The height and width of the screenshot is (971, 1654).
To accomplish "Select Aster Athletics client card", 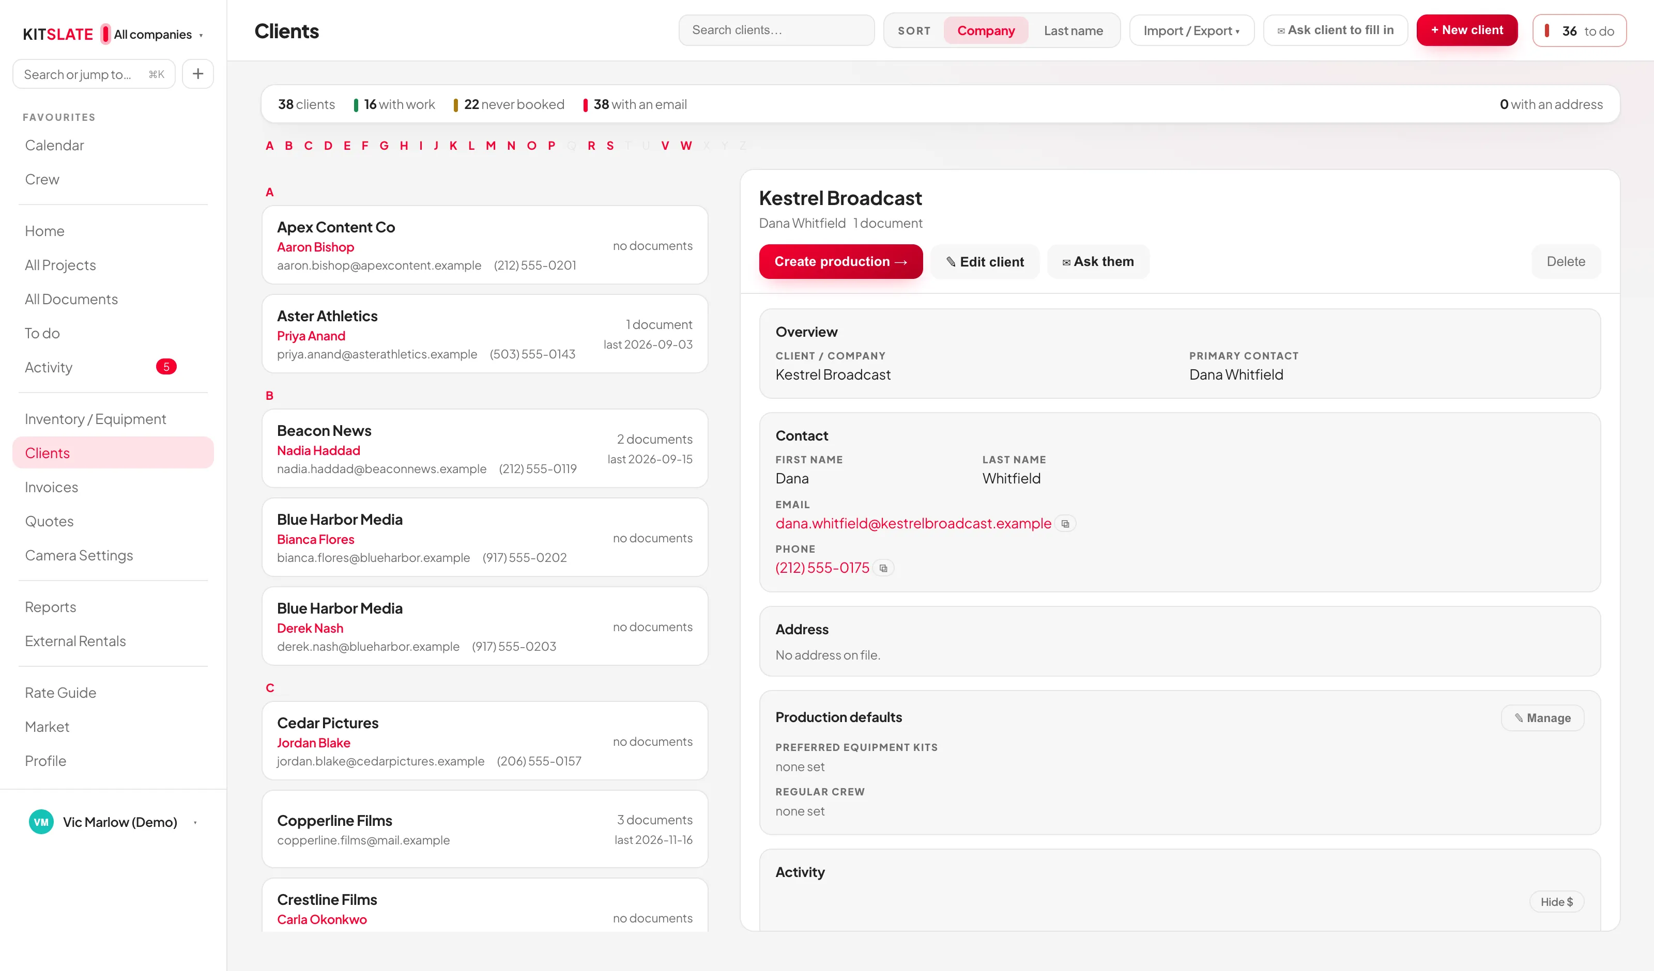I will tap(485, 334).
